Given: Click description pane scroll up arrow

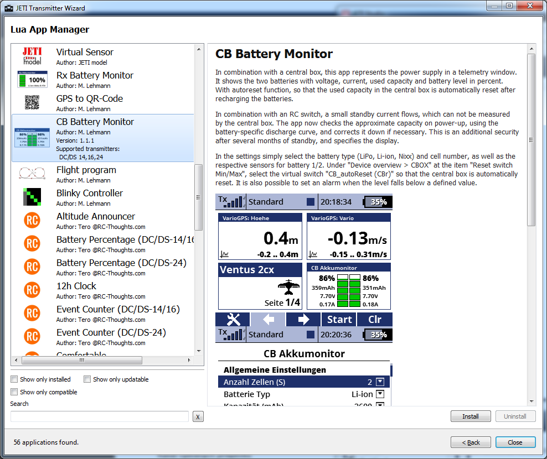Looking at the screenshot, I should [531, 49].
